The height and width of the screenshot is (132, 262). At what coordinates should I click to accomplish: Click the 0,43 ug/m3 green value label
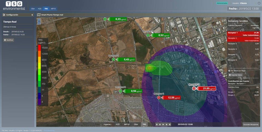point(126,59)
